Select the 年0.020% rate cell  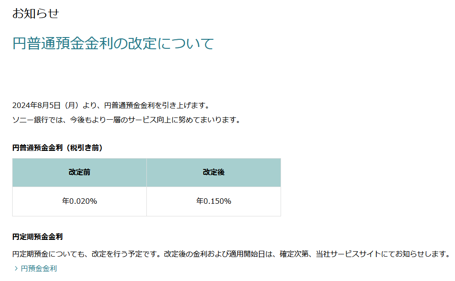coord(80,201)
